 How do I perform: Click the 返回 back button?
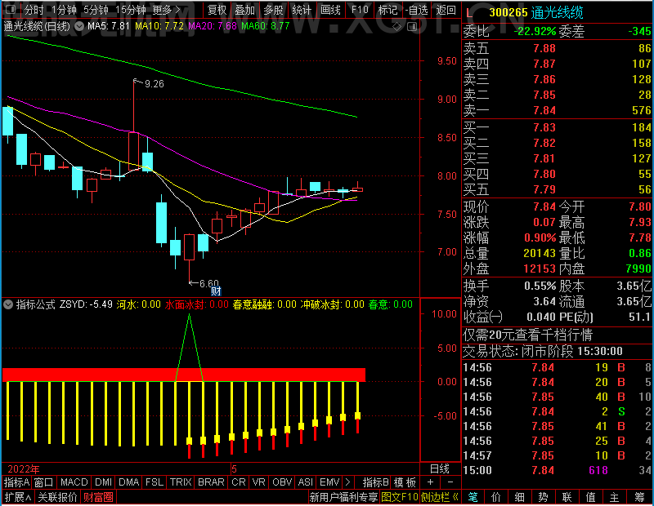[446, 10]
